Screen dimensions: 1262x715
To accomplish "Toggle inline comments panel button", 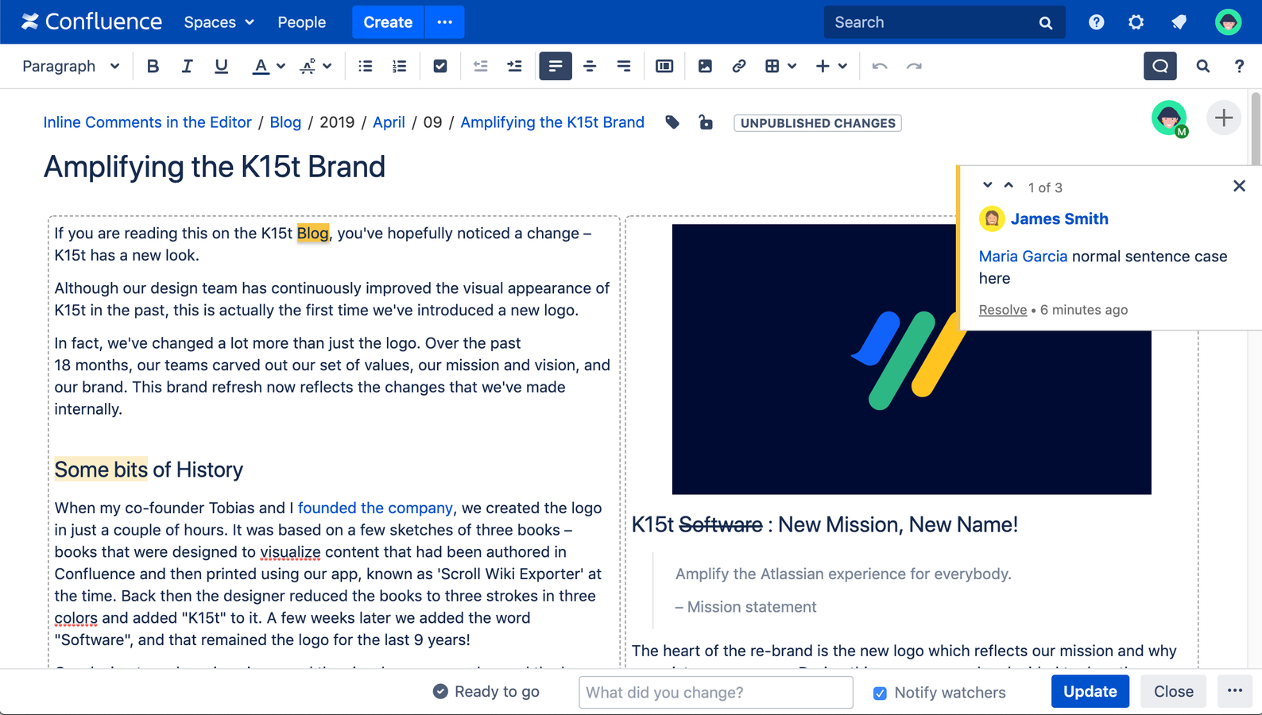I will coord(1160,66).
